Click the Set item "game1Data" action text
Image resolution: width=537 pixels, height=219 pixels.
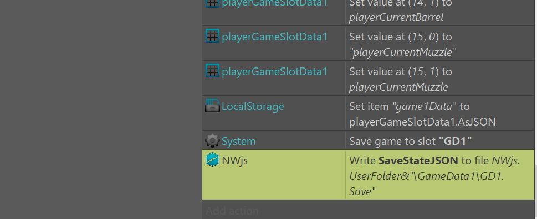tap(422, 114)
